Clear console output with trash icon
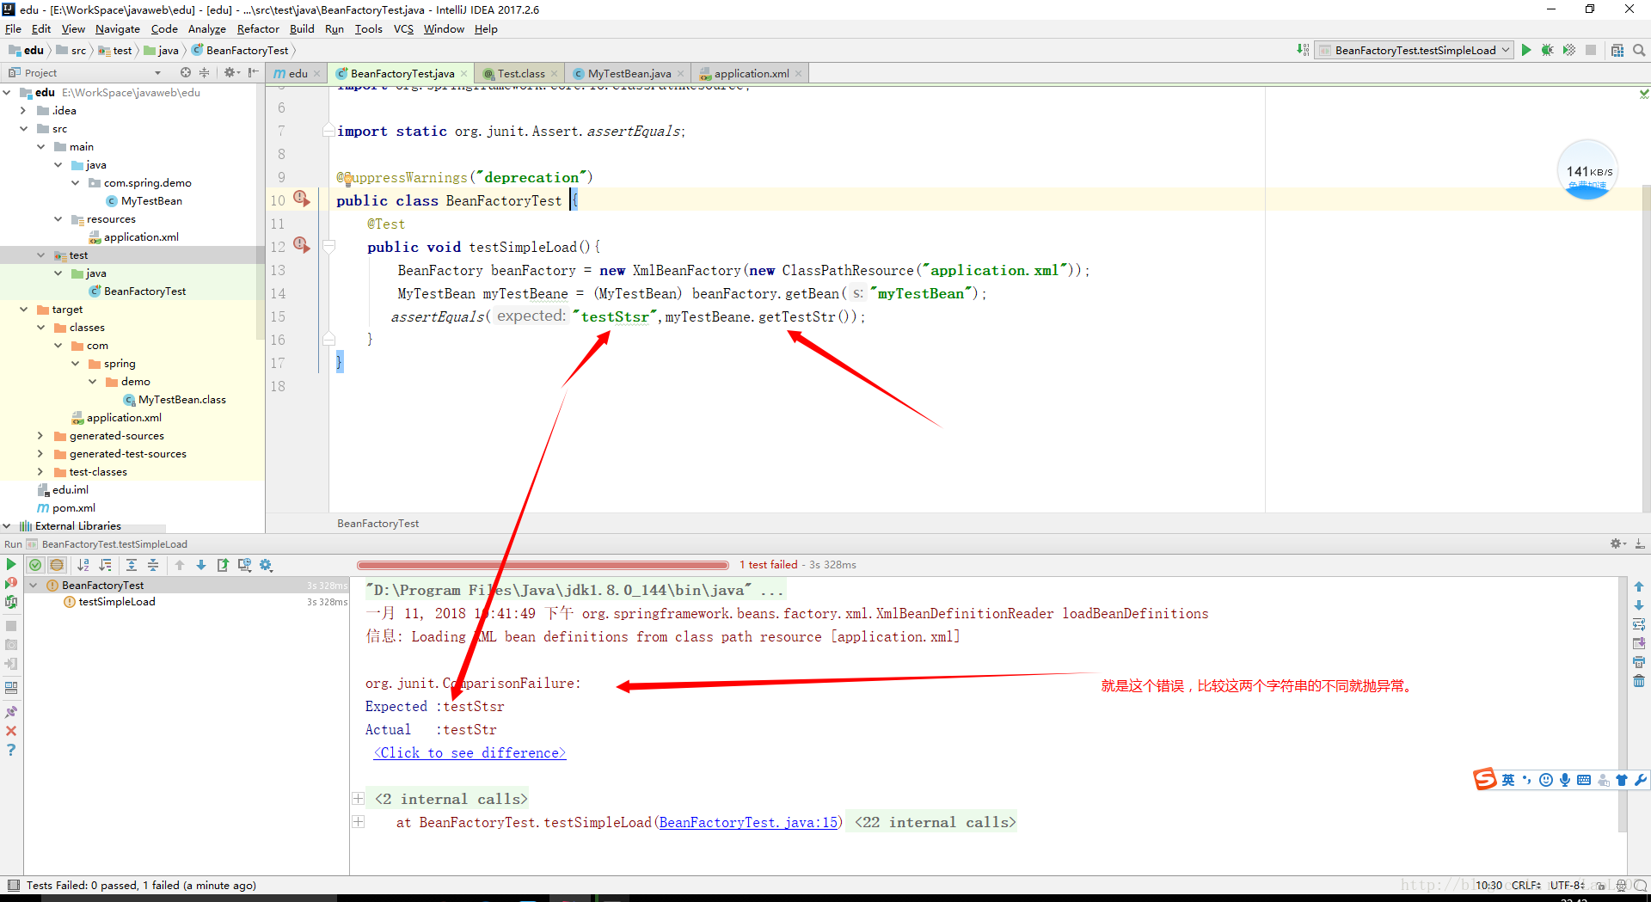 pos(1639,681)
